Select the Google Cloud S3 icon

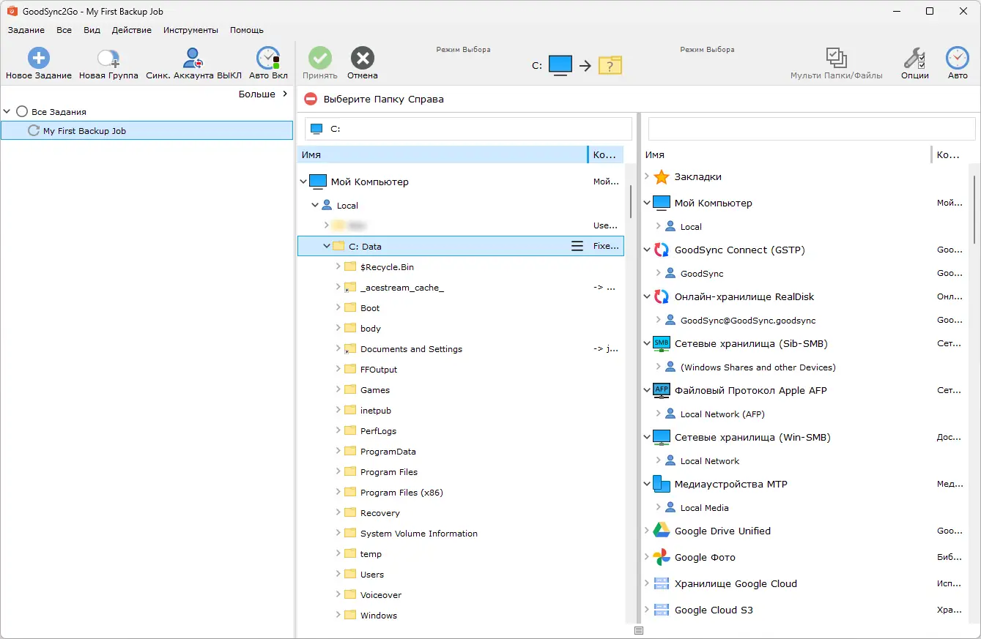(662, 610)
